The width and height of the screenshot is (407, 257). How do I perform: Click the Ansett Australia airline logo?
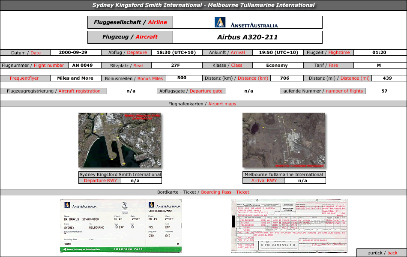pyautogui.click(x=246, y=23)
